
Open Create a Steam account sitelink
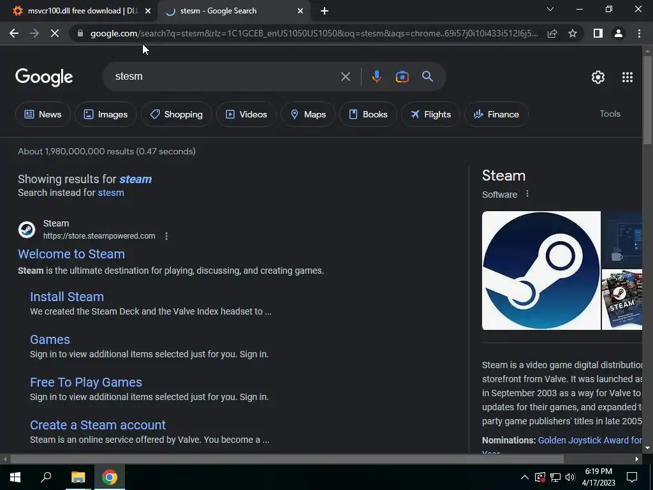tap(98, 425)
